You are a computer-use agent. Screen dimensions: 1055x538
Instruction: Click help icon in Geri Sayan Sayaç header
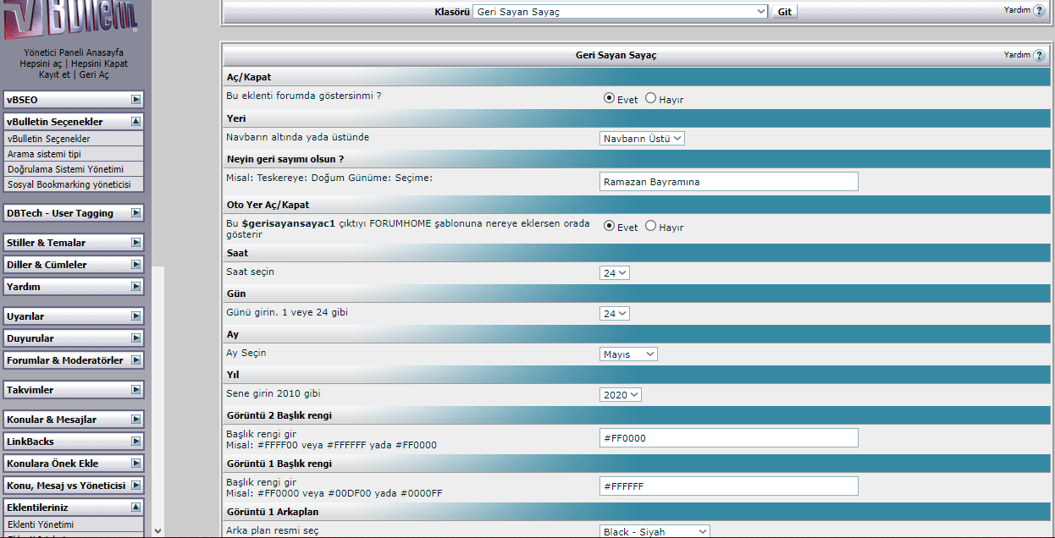click(1039, 55)
